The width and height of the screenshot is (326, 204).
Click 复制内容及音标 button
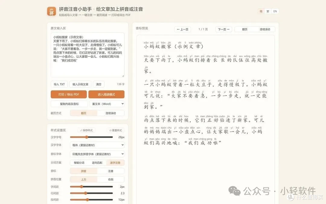69,104
